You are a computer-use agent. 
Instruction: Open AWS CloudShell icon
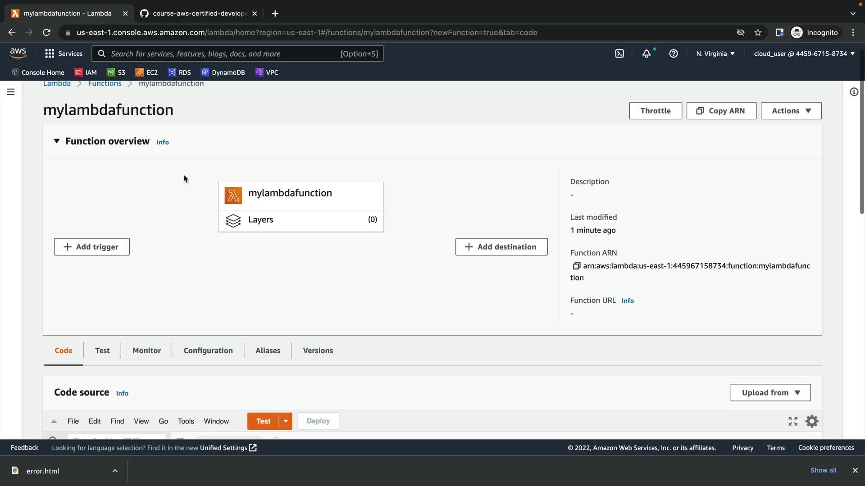[x=619, y=54]
